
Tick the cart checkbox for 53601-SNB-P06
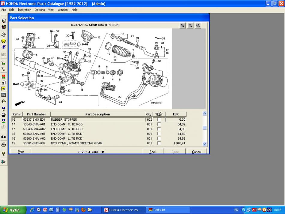tap(159, 143)
